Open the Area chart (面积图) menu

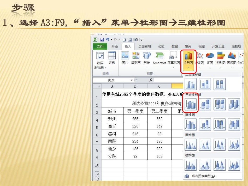232,60
